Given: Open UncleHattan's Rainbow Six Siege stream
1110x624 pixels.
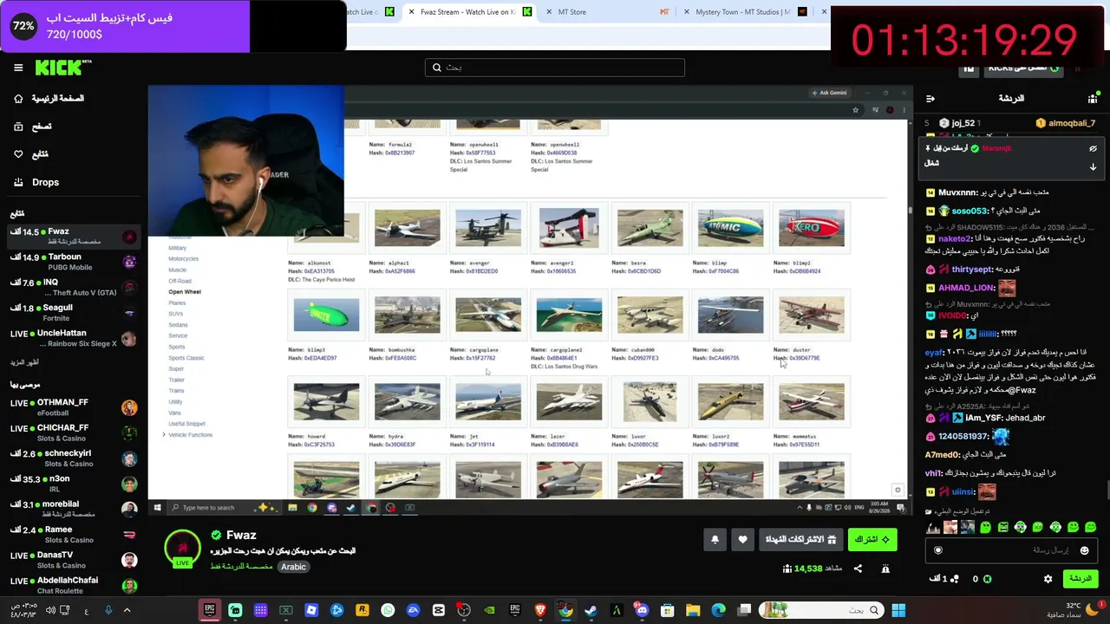Looking at the screenshot, I should pyautogui.click(x=74, y=338).
